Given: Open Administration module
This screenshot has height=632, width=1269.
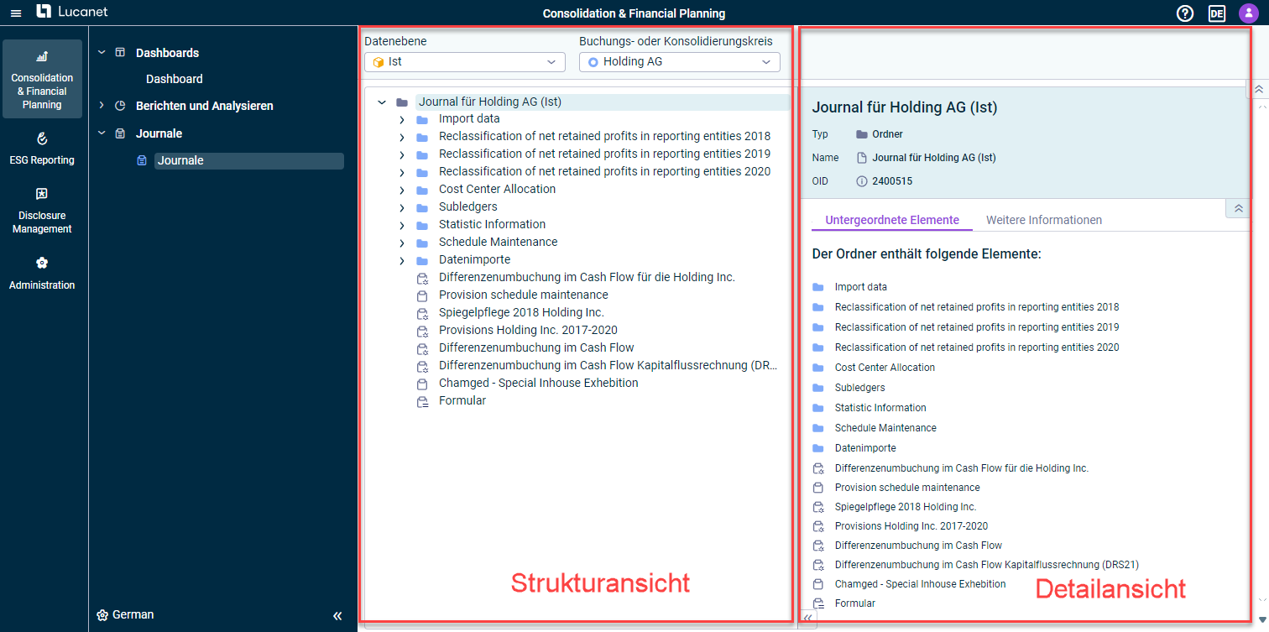Looking at the screenshot, I should click(x=42, y=274).
